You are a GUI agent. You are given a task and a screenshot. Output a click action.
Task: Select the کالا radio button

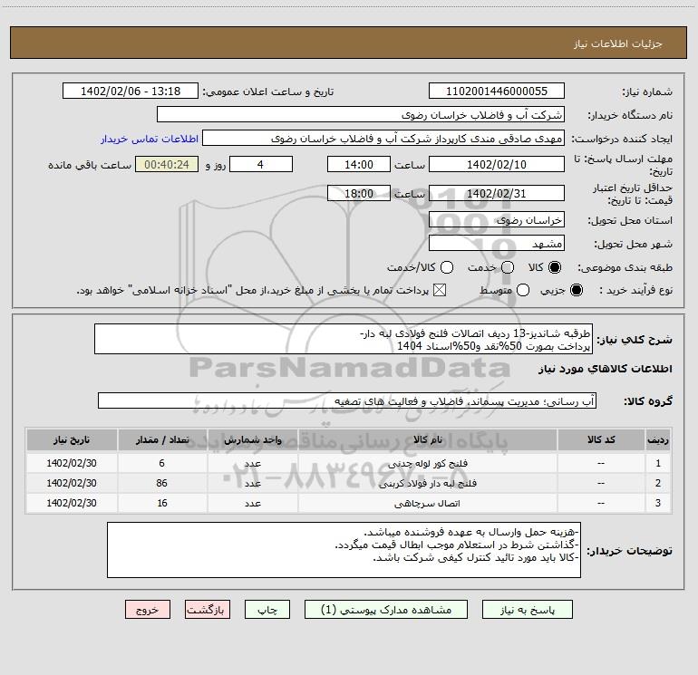coord(555,267)
